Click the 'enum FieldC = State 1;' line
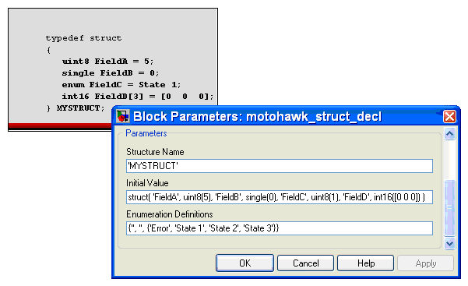 [121, 85]
